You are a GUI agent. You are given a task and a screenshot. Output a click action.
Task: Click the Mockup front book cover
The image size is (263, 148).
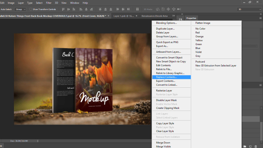[93, 80]
